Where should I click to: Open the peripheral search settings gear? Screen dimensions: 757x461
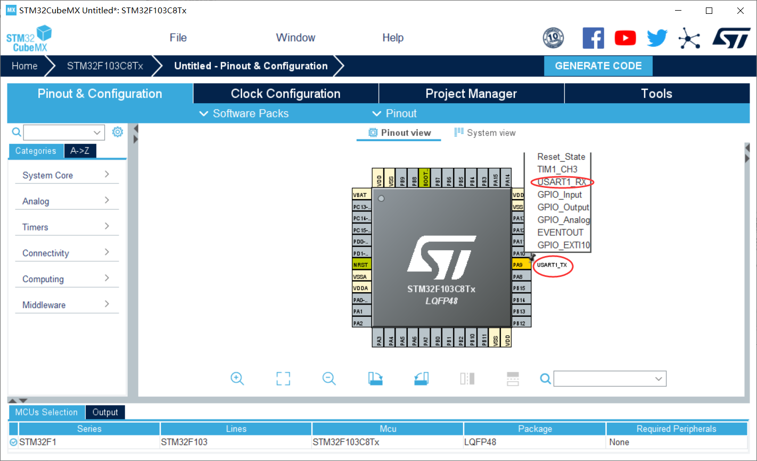(118, 132)
